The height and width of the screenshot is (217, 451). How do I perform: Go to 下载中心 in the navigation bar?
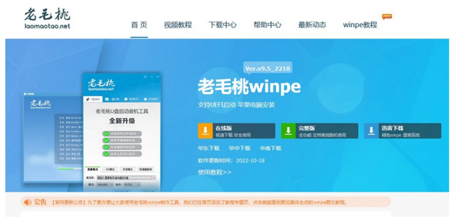[x=223, y=25]
